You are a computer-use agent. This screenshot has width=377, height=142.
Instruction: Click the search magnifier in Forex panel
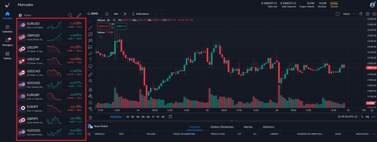point(70,15)
